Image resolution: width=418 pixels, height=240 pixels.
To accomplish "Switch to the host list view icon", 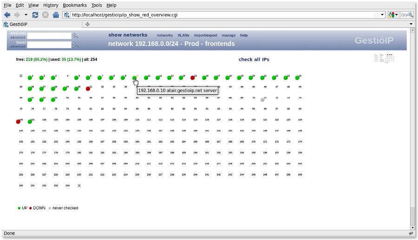I will coord(379,58).
